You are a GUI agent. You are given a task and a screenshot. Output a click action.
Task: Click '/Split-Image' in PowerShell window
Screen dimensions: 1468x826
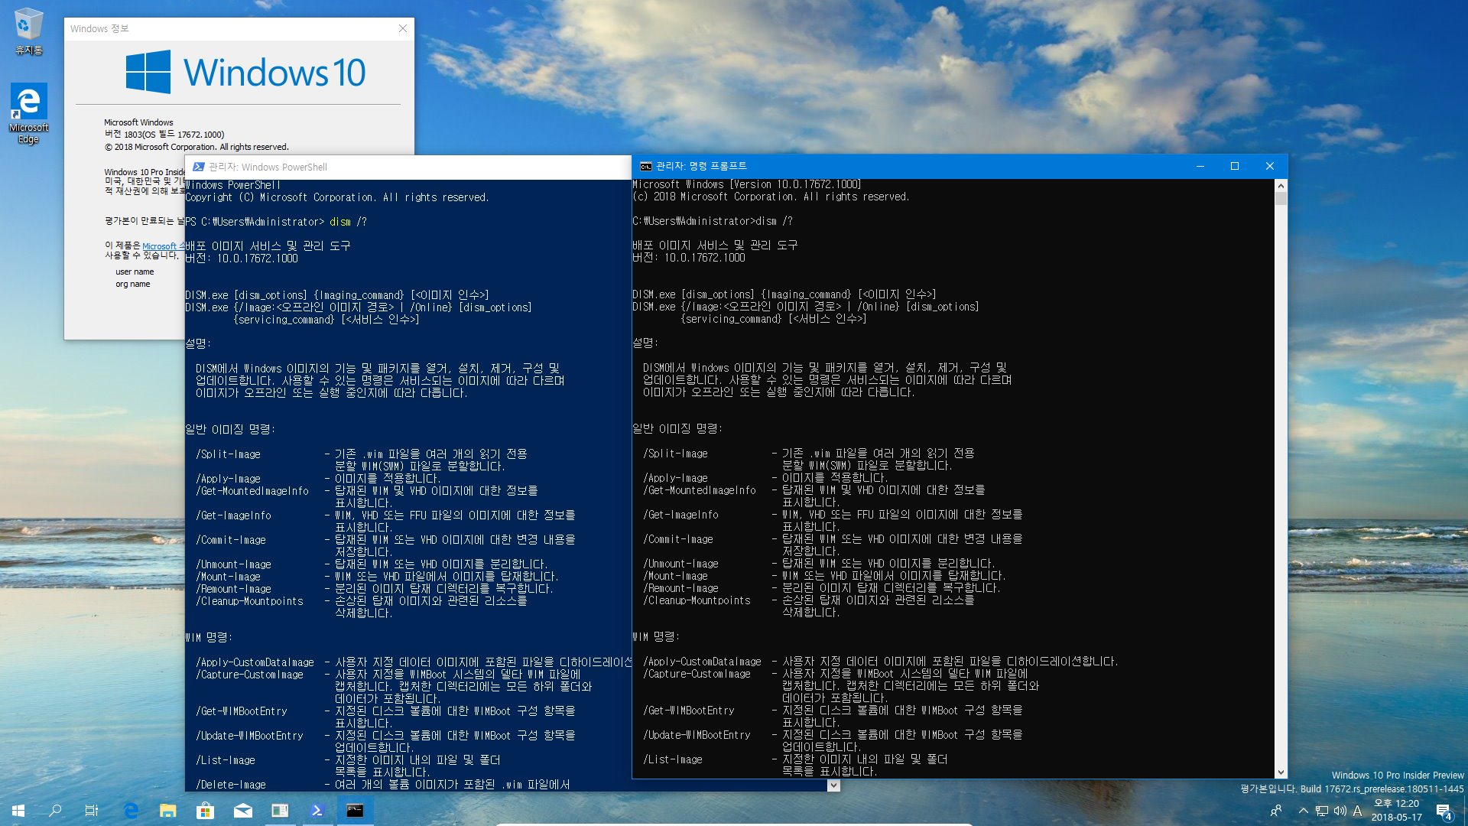[x=228, y=454]
